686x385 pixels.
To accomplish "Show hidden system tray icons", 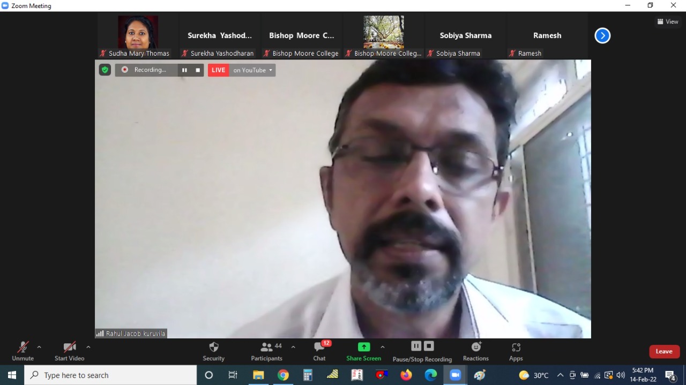I will coord(560,375).
